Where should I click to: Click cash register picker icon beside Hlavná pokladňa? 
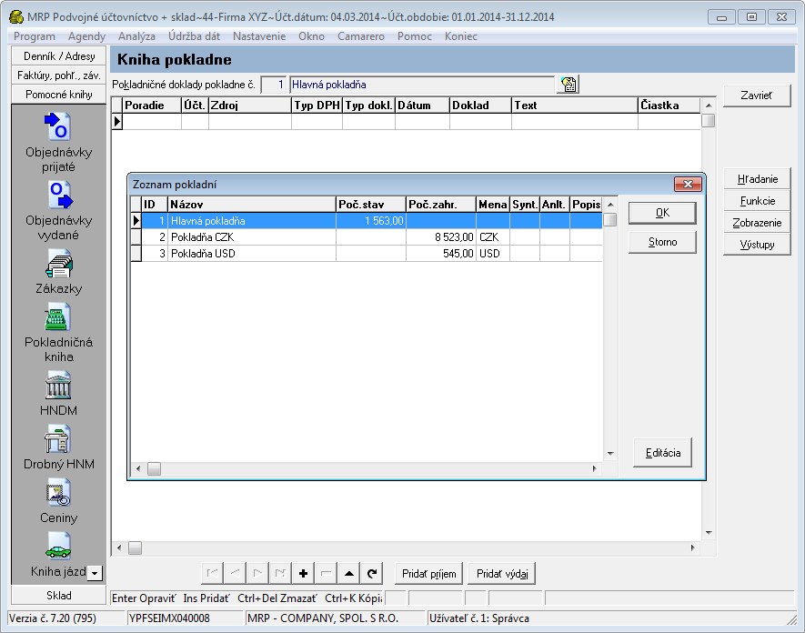[x=569, y=85]
